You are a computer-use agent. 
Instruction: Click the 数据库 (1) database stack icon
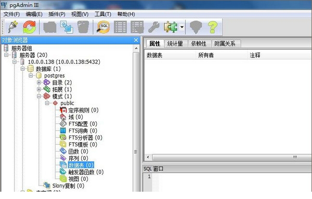click(31, 69)
